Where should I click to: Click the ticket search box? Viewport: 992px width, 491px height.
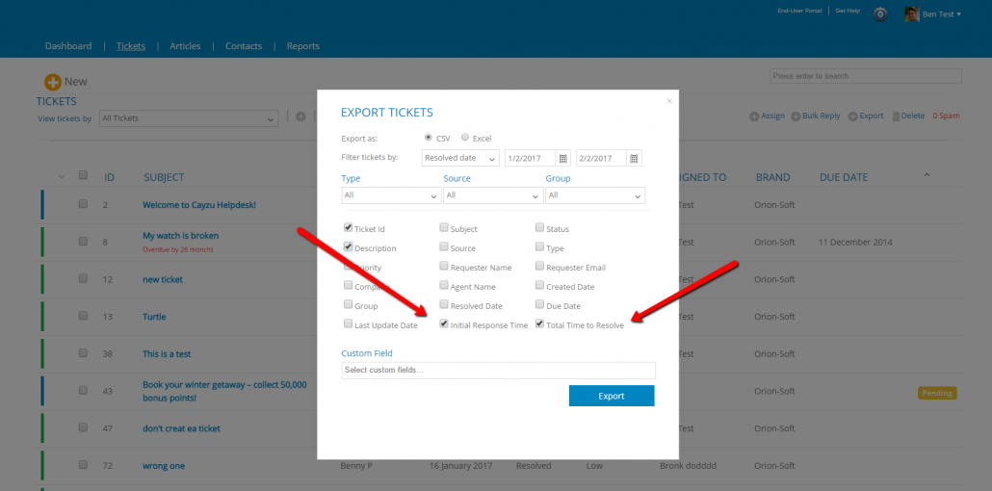(866, 76)
